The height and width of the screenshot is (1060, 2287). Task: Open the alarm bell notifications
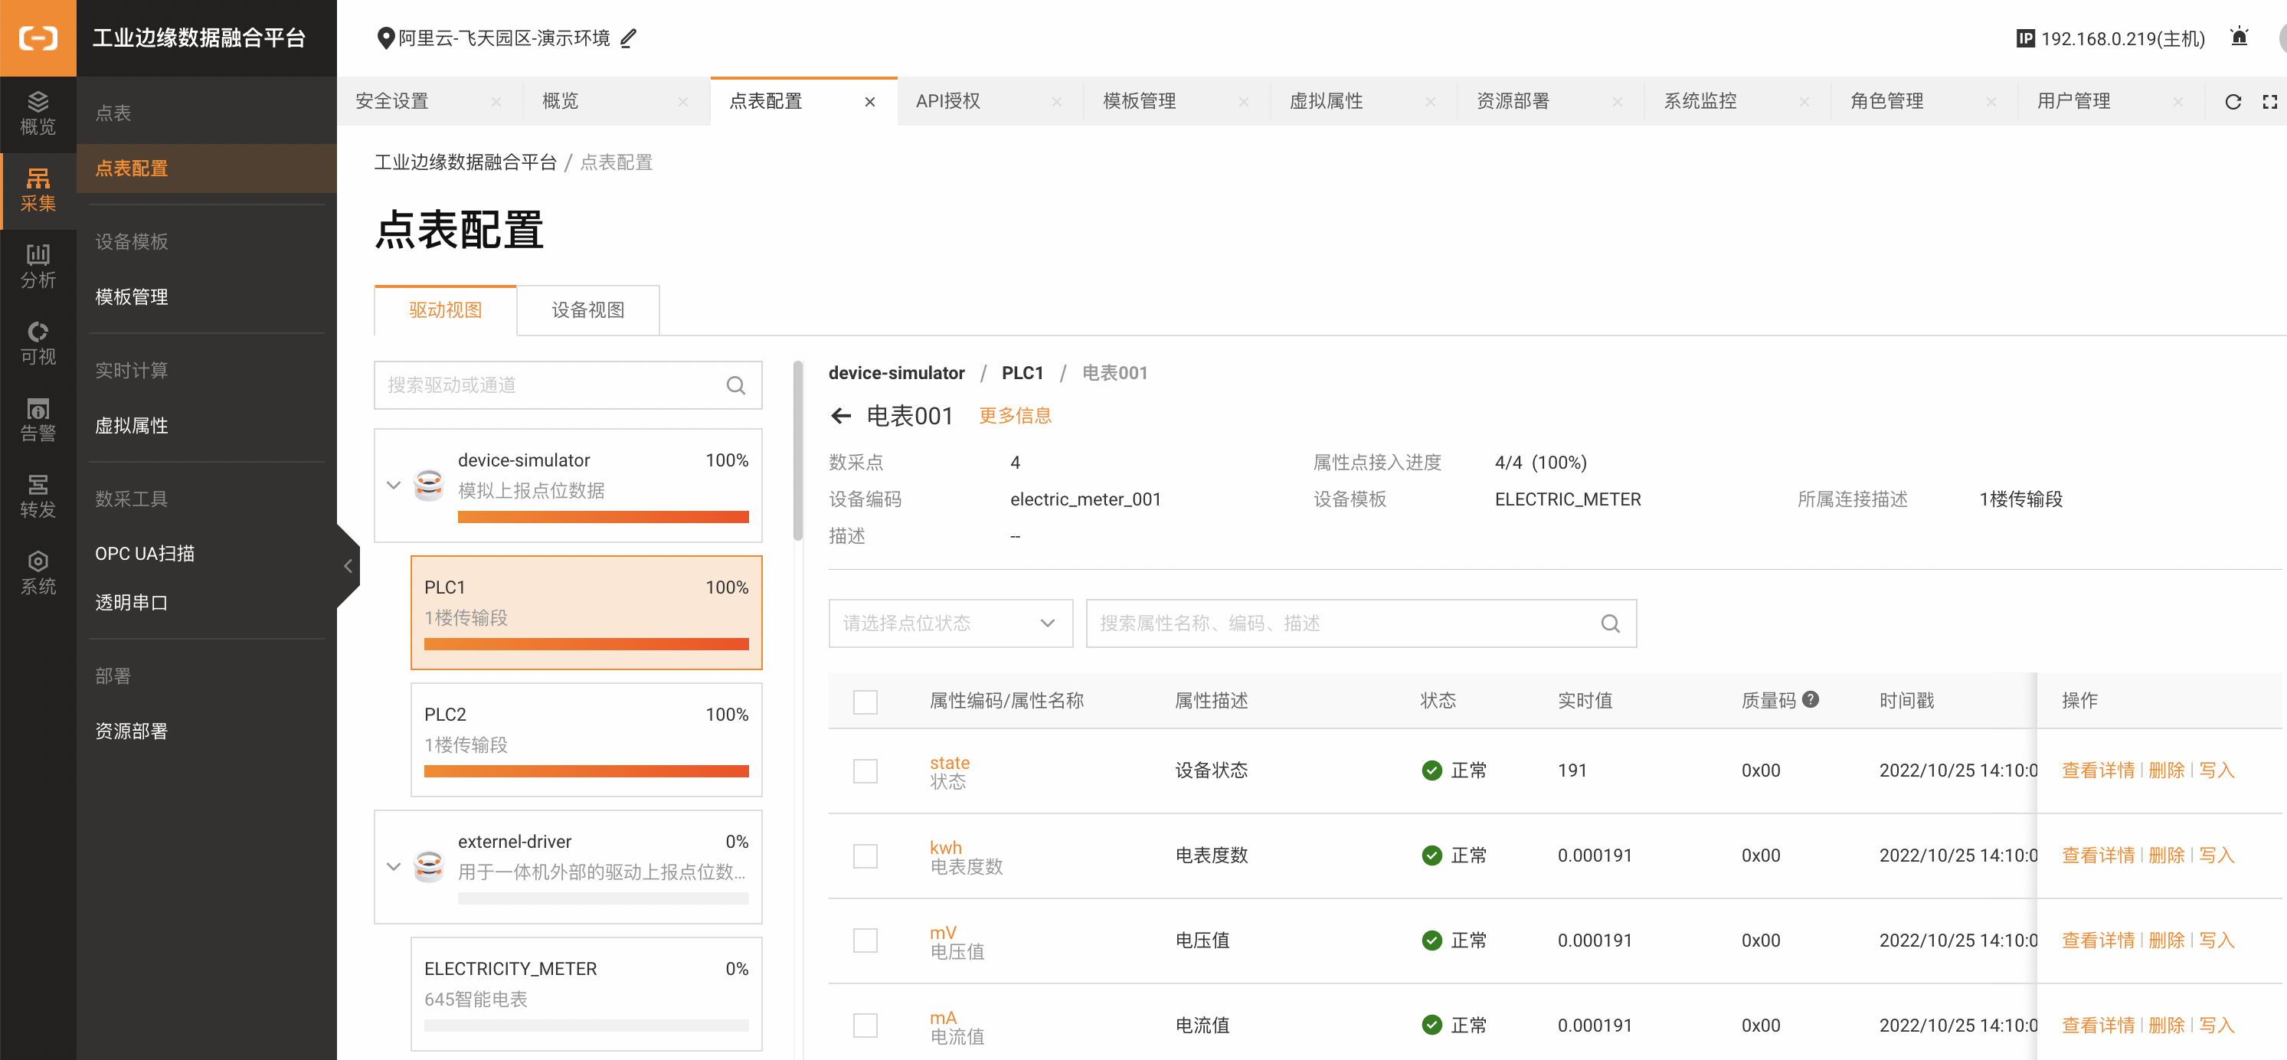pyautogui.click(x=2239, y=38)
